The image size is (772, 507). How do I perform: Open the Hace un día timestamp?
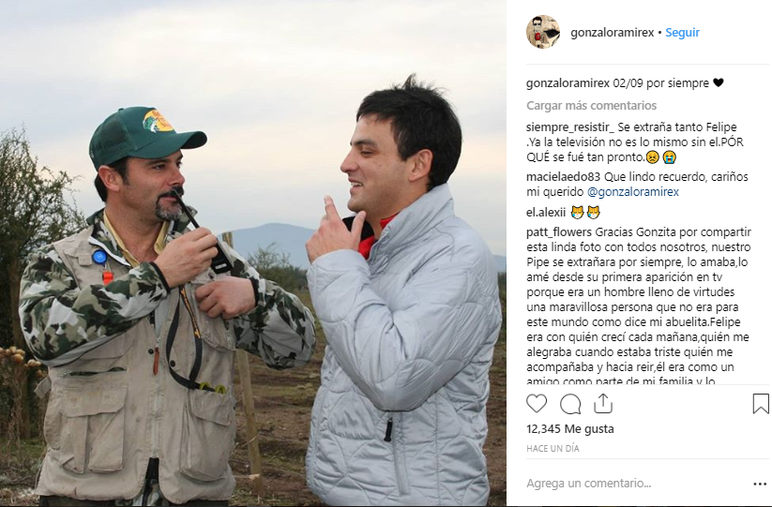point(553,449)
